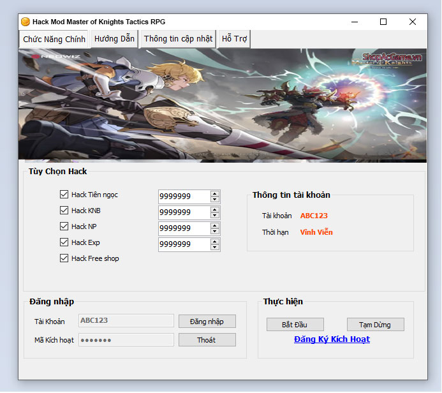Decrease the Hack Tiên ngọc value with down arrow

pos(215,199)
